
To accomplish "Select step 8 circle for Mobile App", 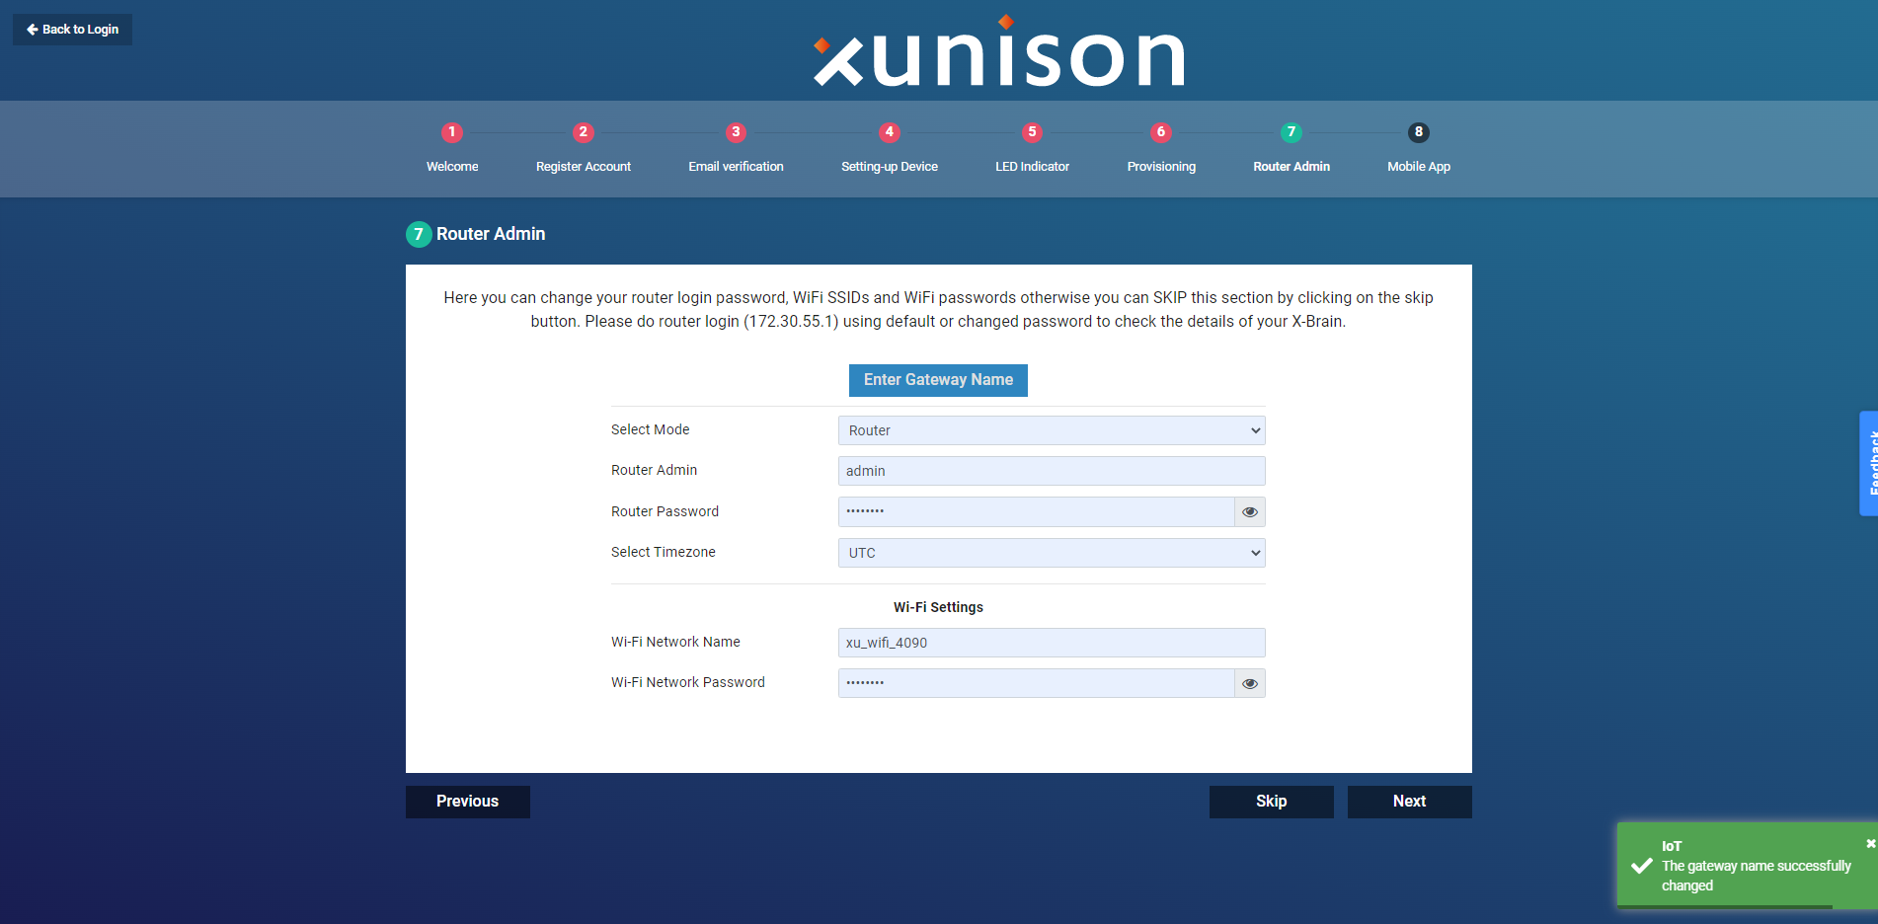I will click(1419, 132).
